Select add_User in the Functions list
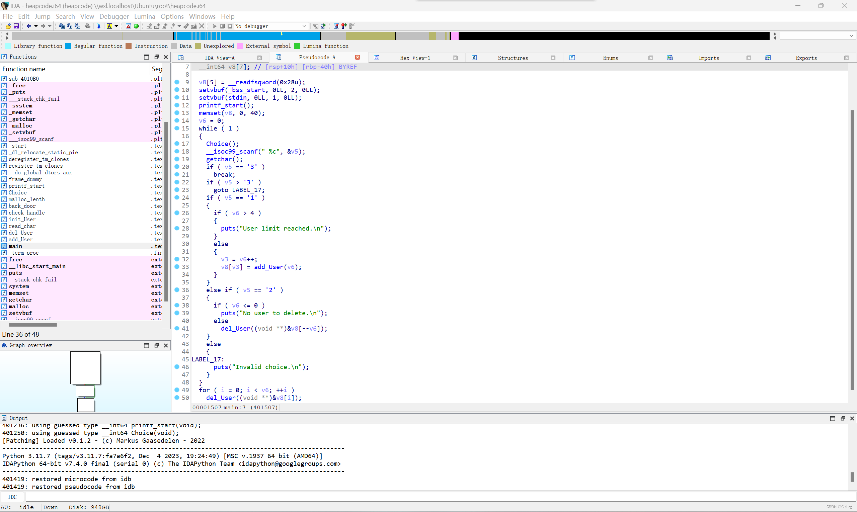The image size is (857, 512). coord(21,240)
